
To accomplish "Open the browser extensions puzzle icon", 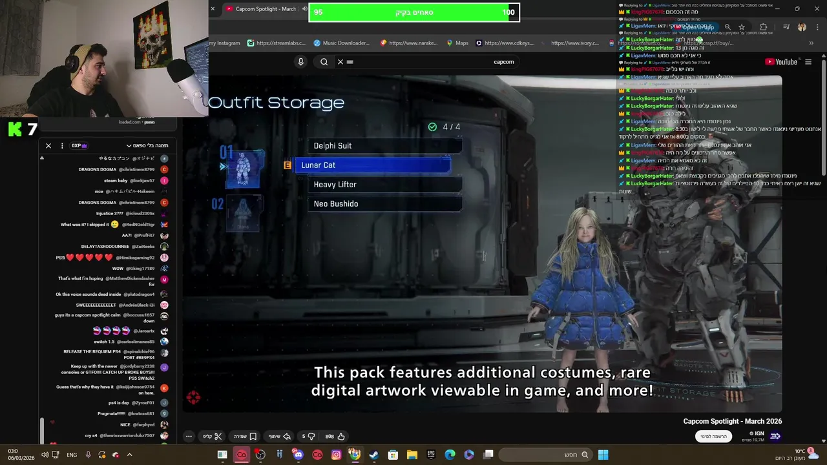I will [x=764, y=27].
